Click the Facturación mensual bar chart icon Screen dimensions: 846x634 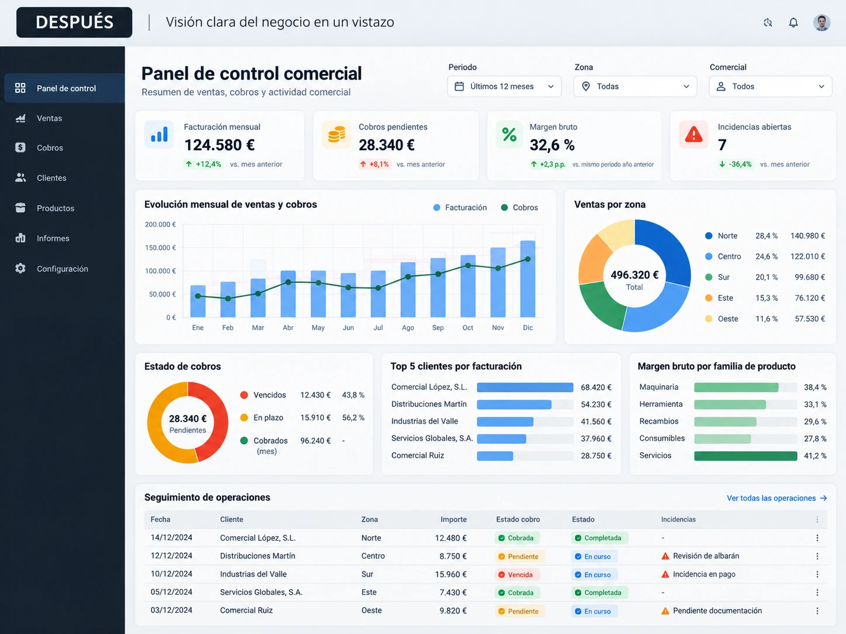coord(159,135)
